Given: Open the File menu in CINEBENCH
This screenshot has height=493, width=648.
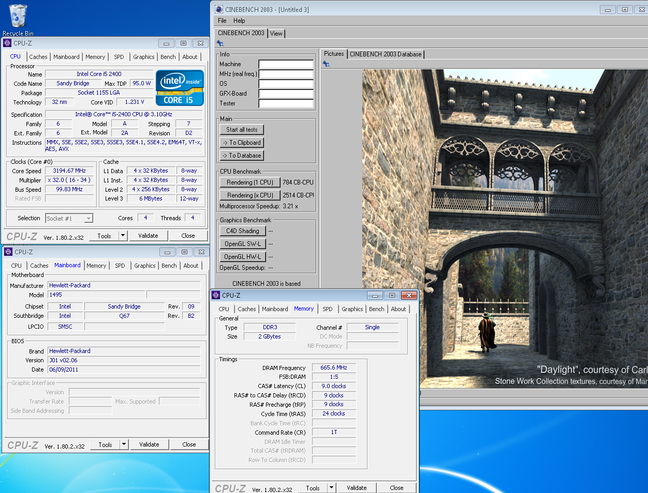Looking at the screenshot, I should coord(222,21).
